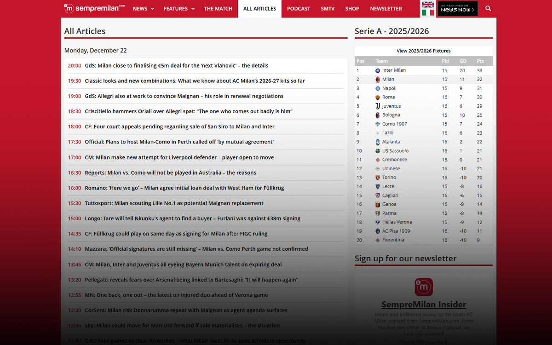552x345 pixels.
Task: Open THE MATCH section
Action: [x=218, y=8]
